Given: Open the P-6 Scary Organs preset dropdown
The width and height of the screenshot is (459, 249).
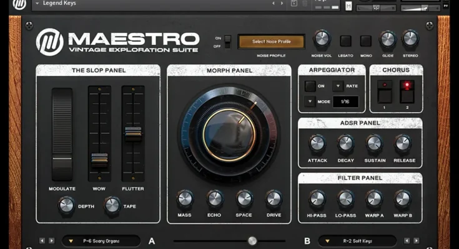Looking at the screenshot, I should 103,240.
